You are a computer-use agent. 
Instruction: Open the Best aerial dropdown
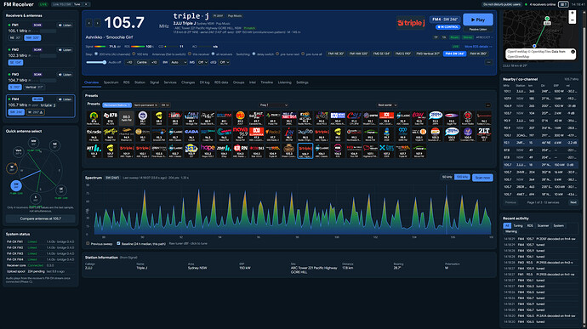(x=387, y=105)
